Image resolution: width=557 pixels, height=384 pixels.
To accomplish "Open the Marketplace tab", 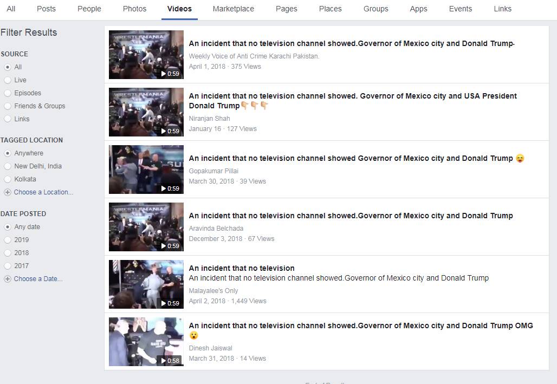I will point(233,9).
